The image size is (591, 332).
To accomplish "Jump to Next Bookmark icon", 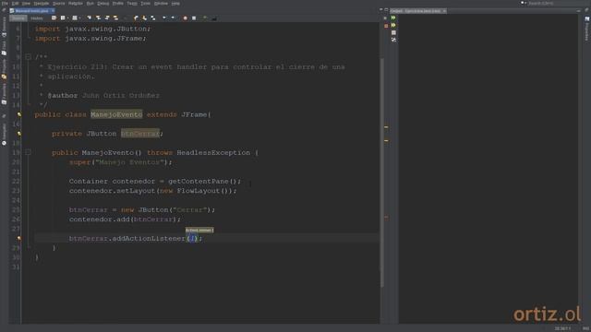I will pos(144,18).
